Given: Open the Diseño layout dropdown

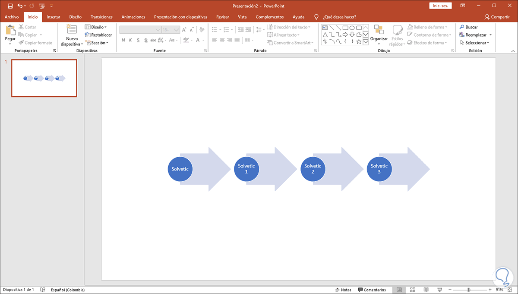Looking at the screenshot, I should (96, 27).
